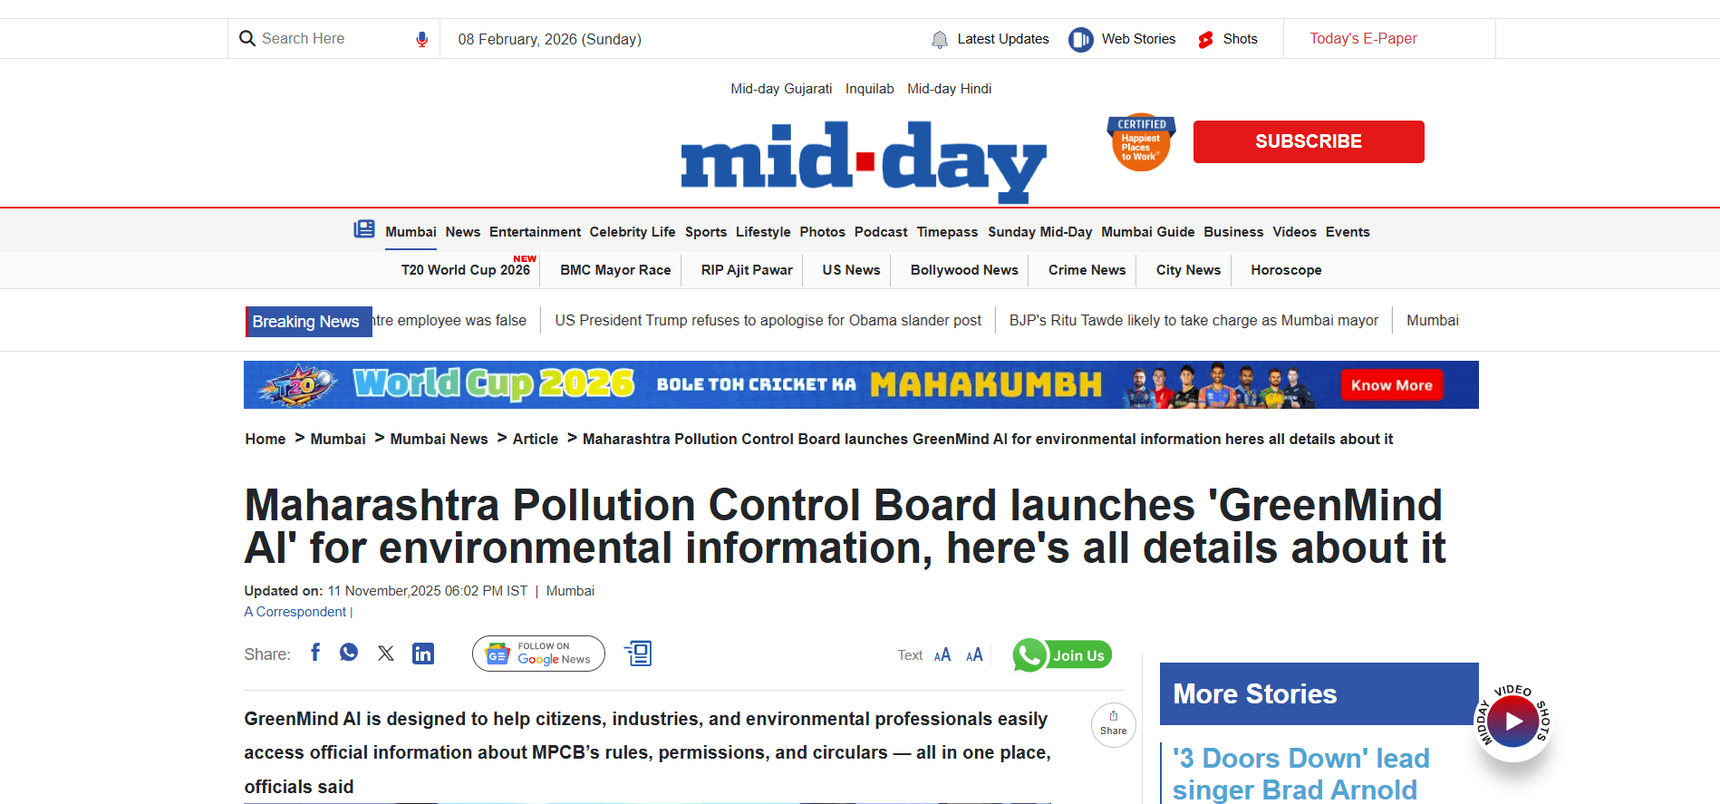
Task: Open the newspaper icon in the nav bar
Action: [x=364, y=229]
